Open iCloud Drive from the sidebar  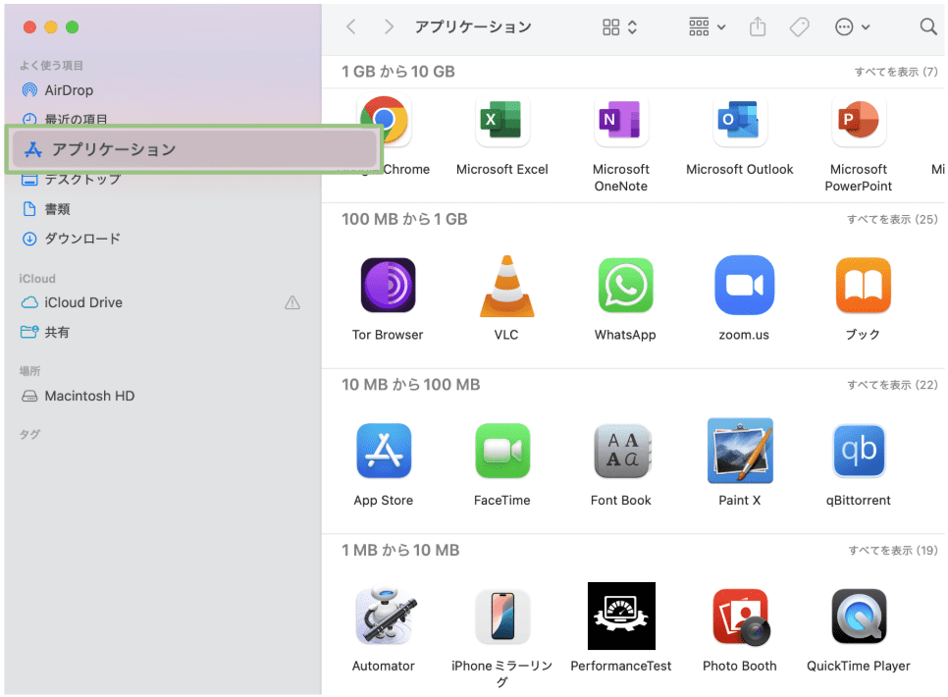(85, 302)
